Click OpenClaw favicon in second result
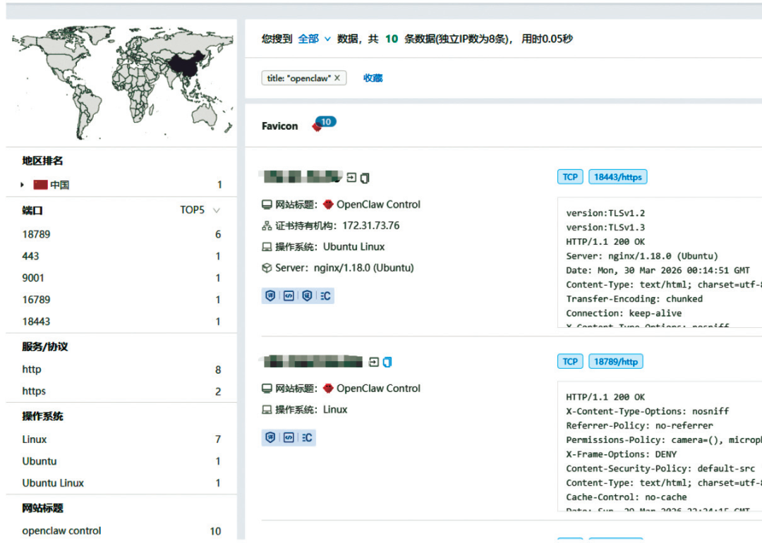762x543 pixels. [x=329, y=389]
